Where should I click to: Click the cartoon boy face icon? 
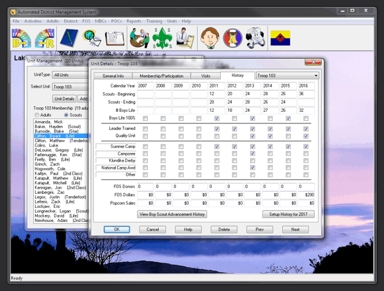(x=210, y=38)
